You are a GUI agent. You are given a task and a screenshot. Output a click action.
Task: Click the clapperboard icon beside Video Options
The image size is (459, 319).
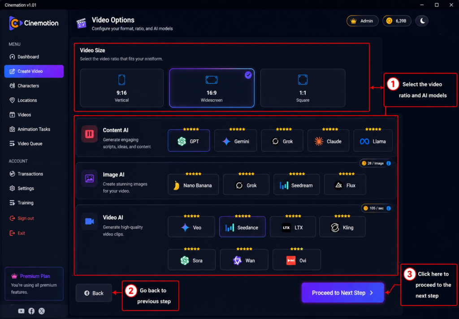82,23
